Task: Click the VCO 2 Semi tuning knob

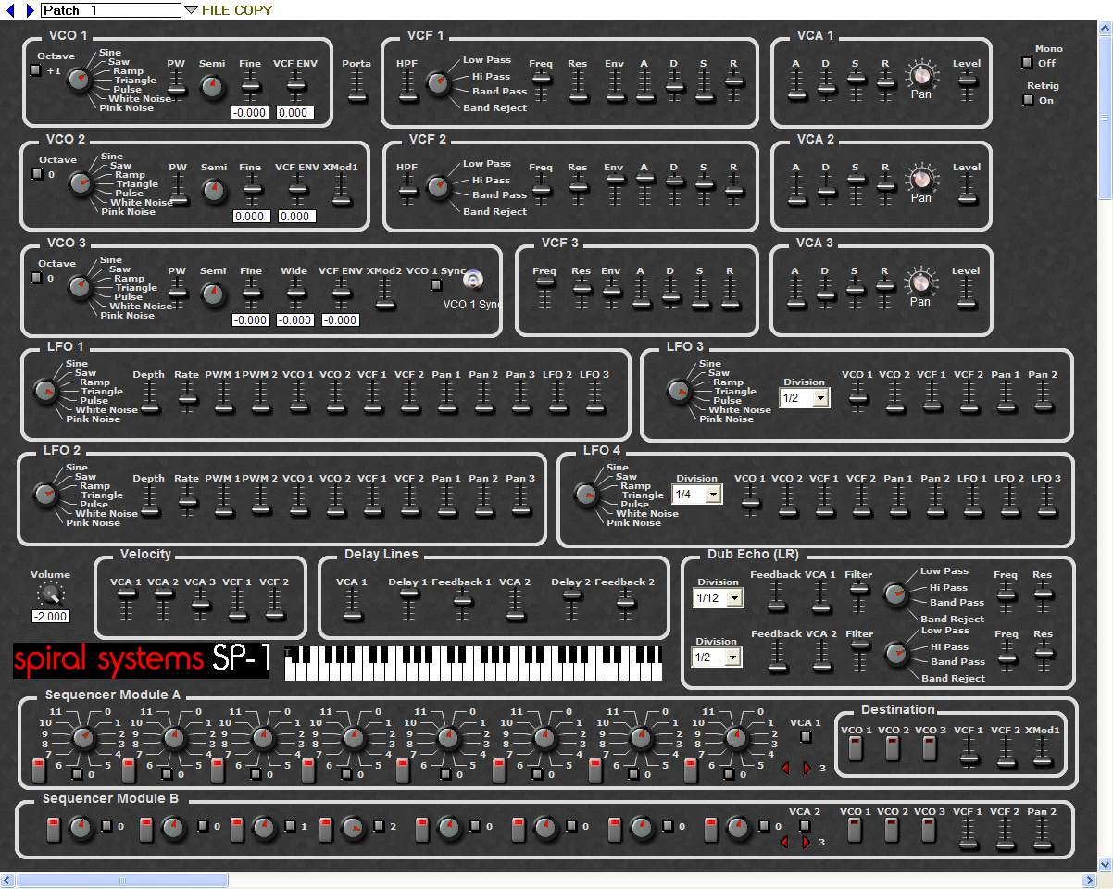Action: click(x=213, y=191)
